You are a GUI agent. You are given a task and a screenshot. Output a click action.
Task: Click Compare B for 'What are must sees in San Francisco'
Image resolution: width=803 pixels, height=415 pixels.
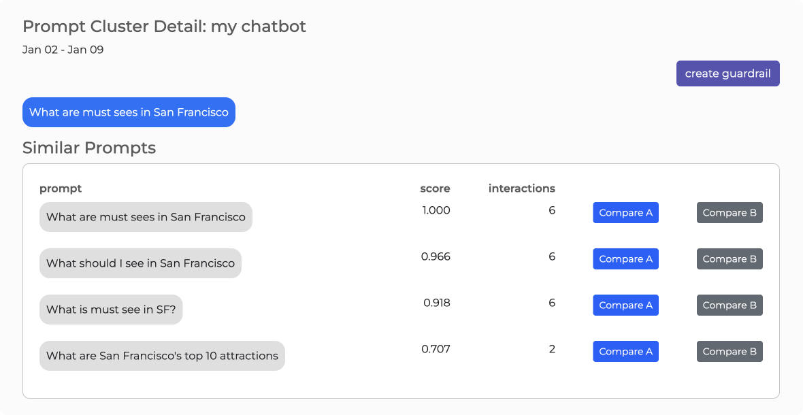point(729,212)
